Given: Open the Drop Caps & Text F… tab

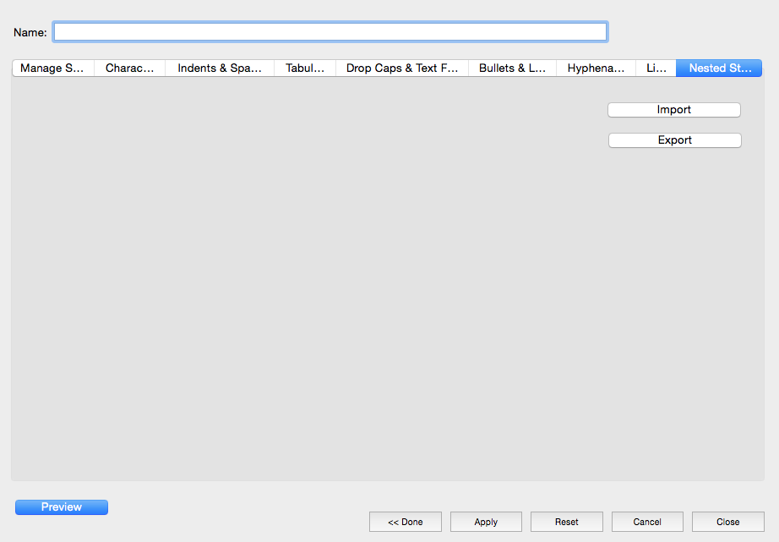Looking at the screenshot, I should (402, 68).
